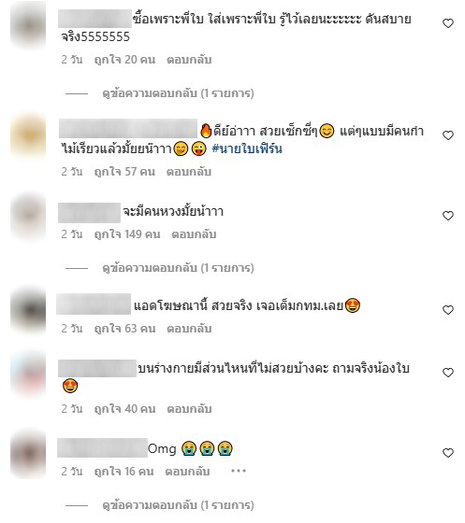View the 149 likes list
Image resolution: width=465 pixels, height=523 pixels.
click(127, 234)
